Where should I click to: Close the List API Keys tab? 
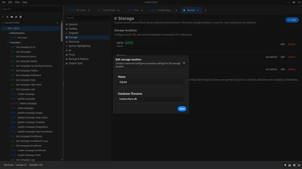coord(119,11)
